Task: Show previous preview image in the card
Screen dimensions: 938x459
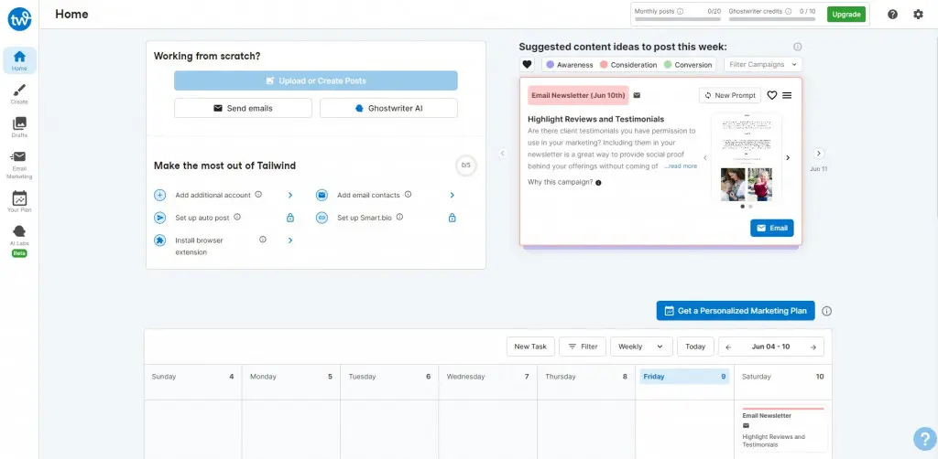Action: 704,157
